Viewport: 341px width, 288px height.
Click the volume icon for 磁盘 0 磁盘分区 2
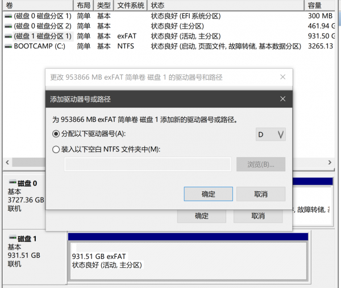click(x=9, y=26)
